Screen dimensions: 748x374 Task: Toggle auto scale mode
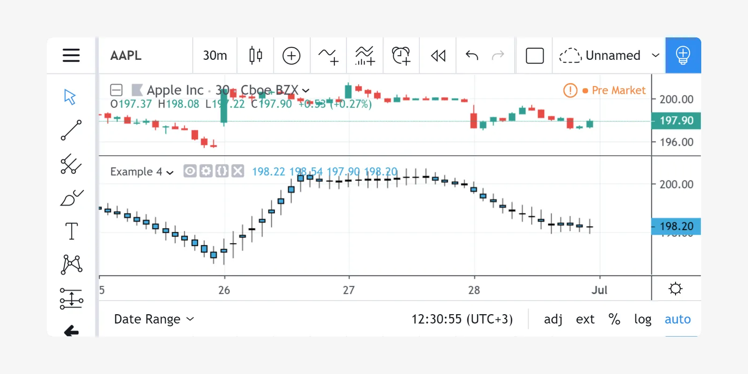(x=678, y=319)
